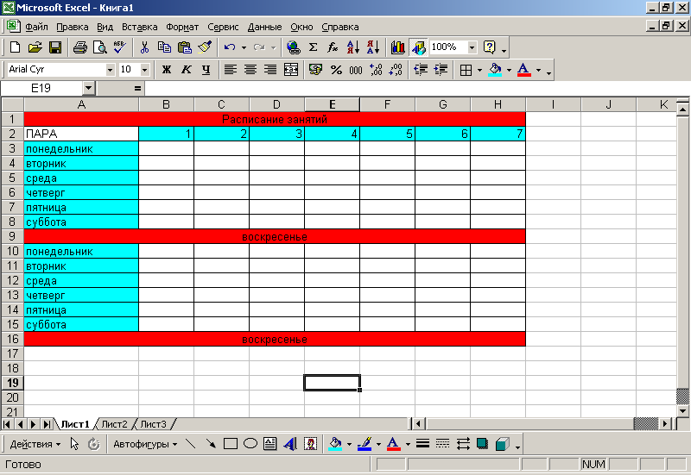Insert hyperlink with the globe icon
This screenshot has height=475, width=691.
click(294, 47)
